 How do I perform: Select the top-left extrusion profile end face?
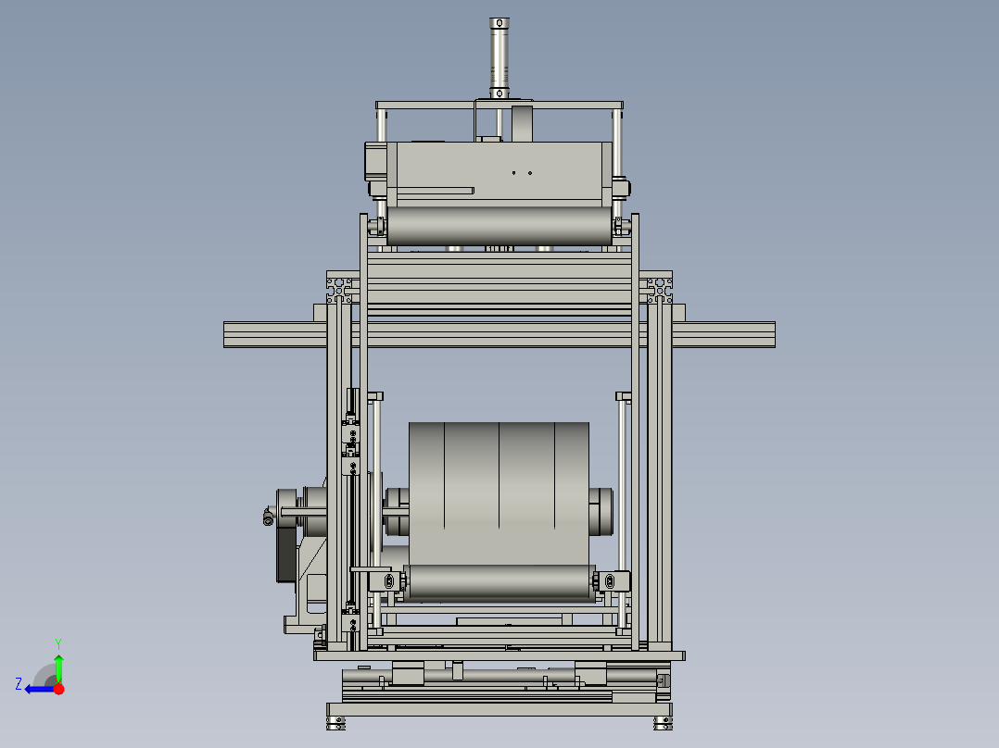(339, 291)
